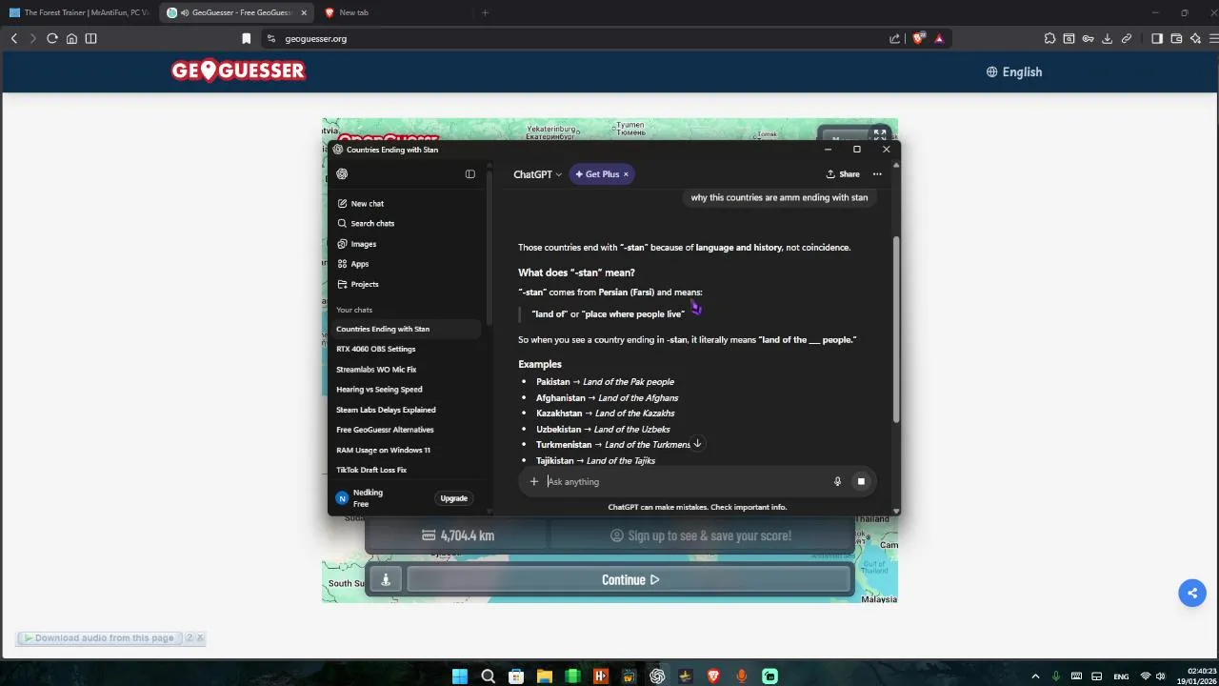1219x686 pixels.
Task: Share this ChatGPT conversation
Action: pos(843,174)
